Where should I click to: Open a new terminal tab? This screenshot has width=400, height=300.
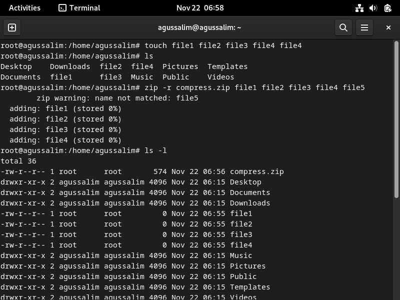12,27
